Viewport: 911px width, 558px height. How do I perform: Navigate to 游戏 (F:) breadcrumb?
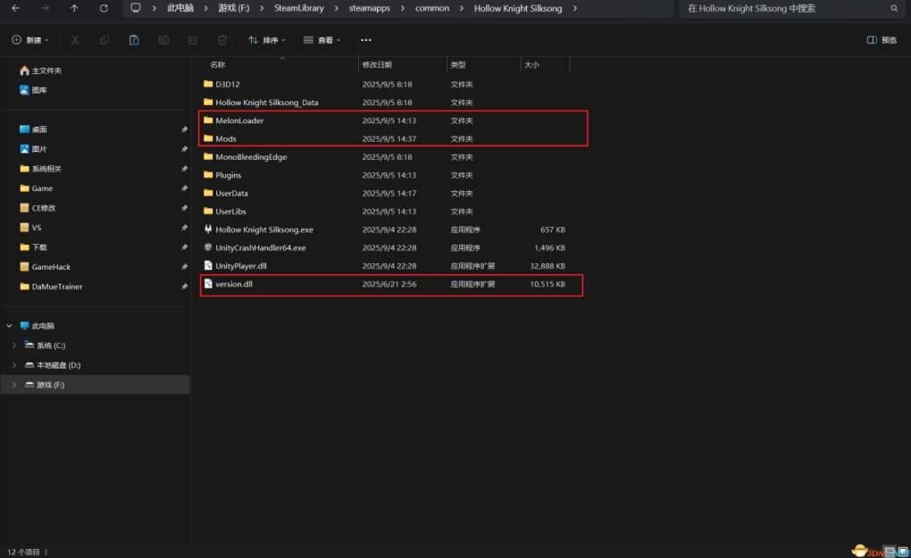[234, 8]
